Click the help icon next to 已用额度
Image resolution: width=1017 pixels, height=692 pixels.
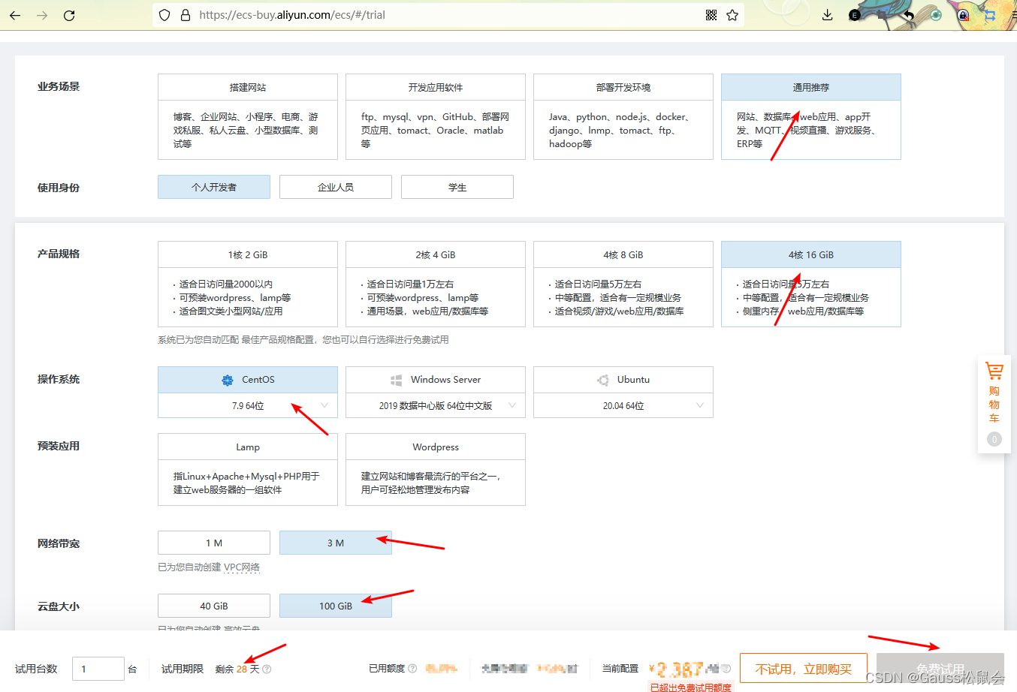coord(412,669)
